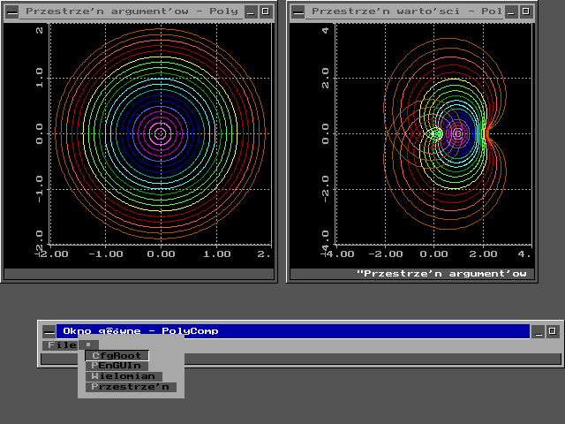The width and height of the screenshot is (565, 424).
Task: Click the status text in the warto'sci window
Action: (441, 274)
